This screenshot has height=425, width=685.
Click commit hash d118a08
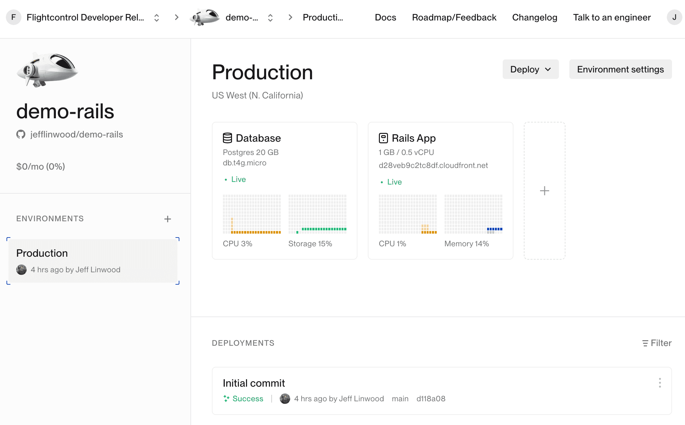(431, 399)
